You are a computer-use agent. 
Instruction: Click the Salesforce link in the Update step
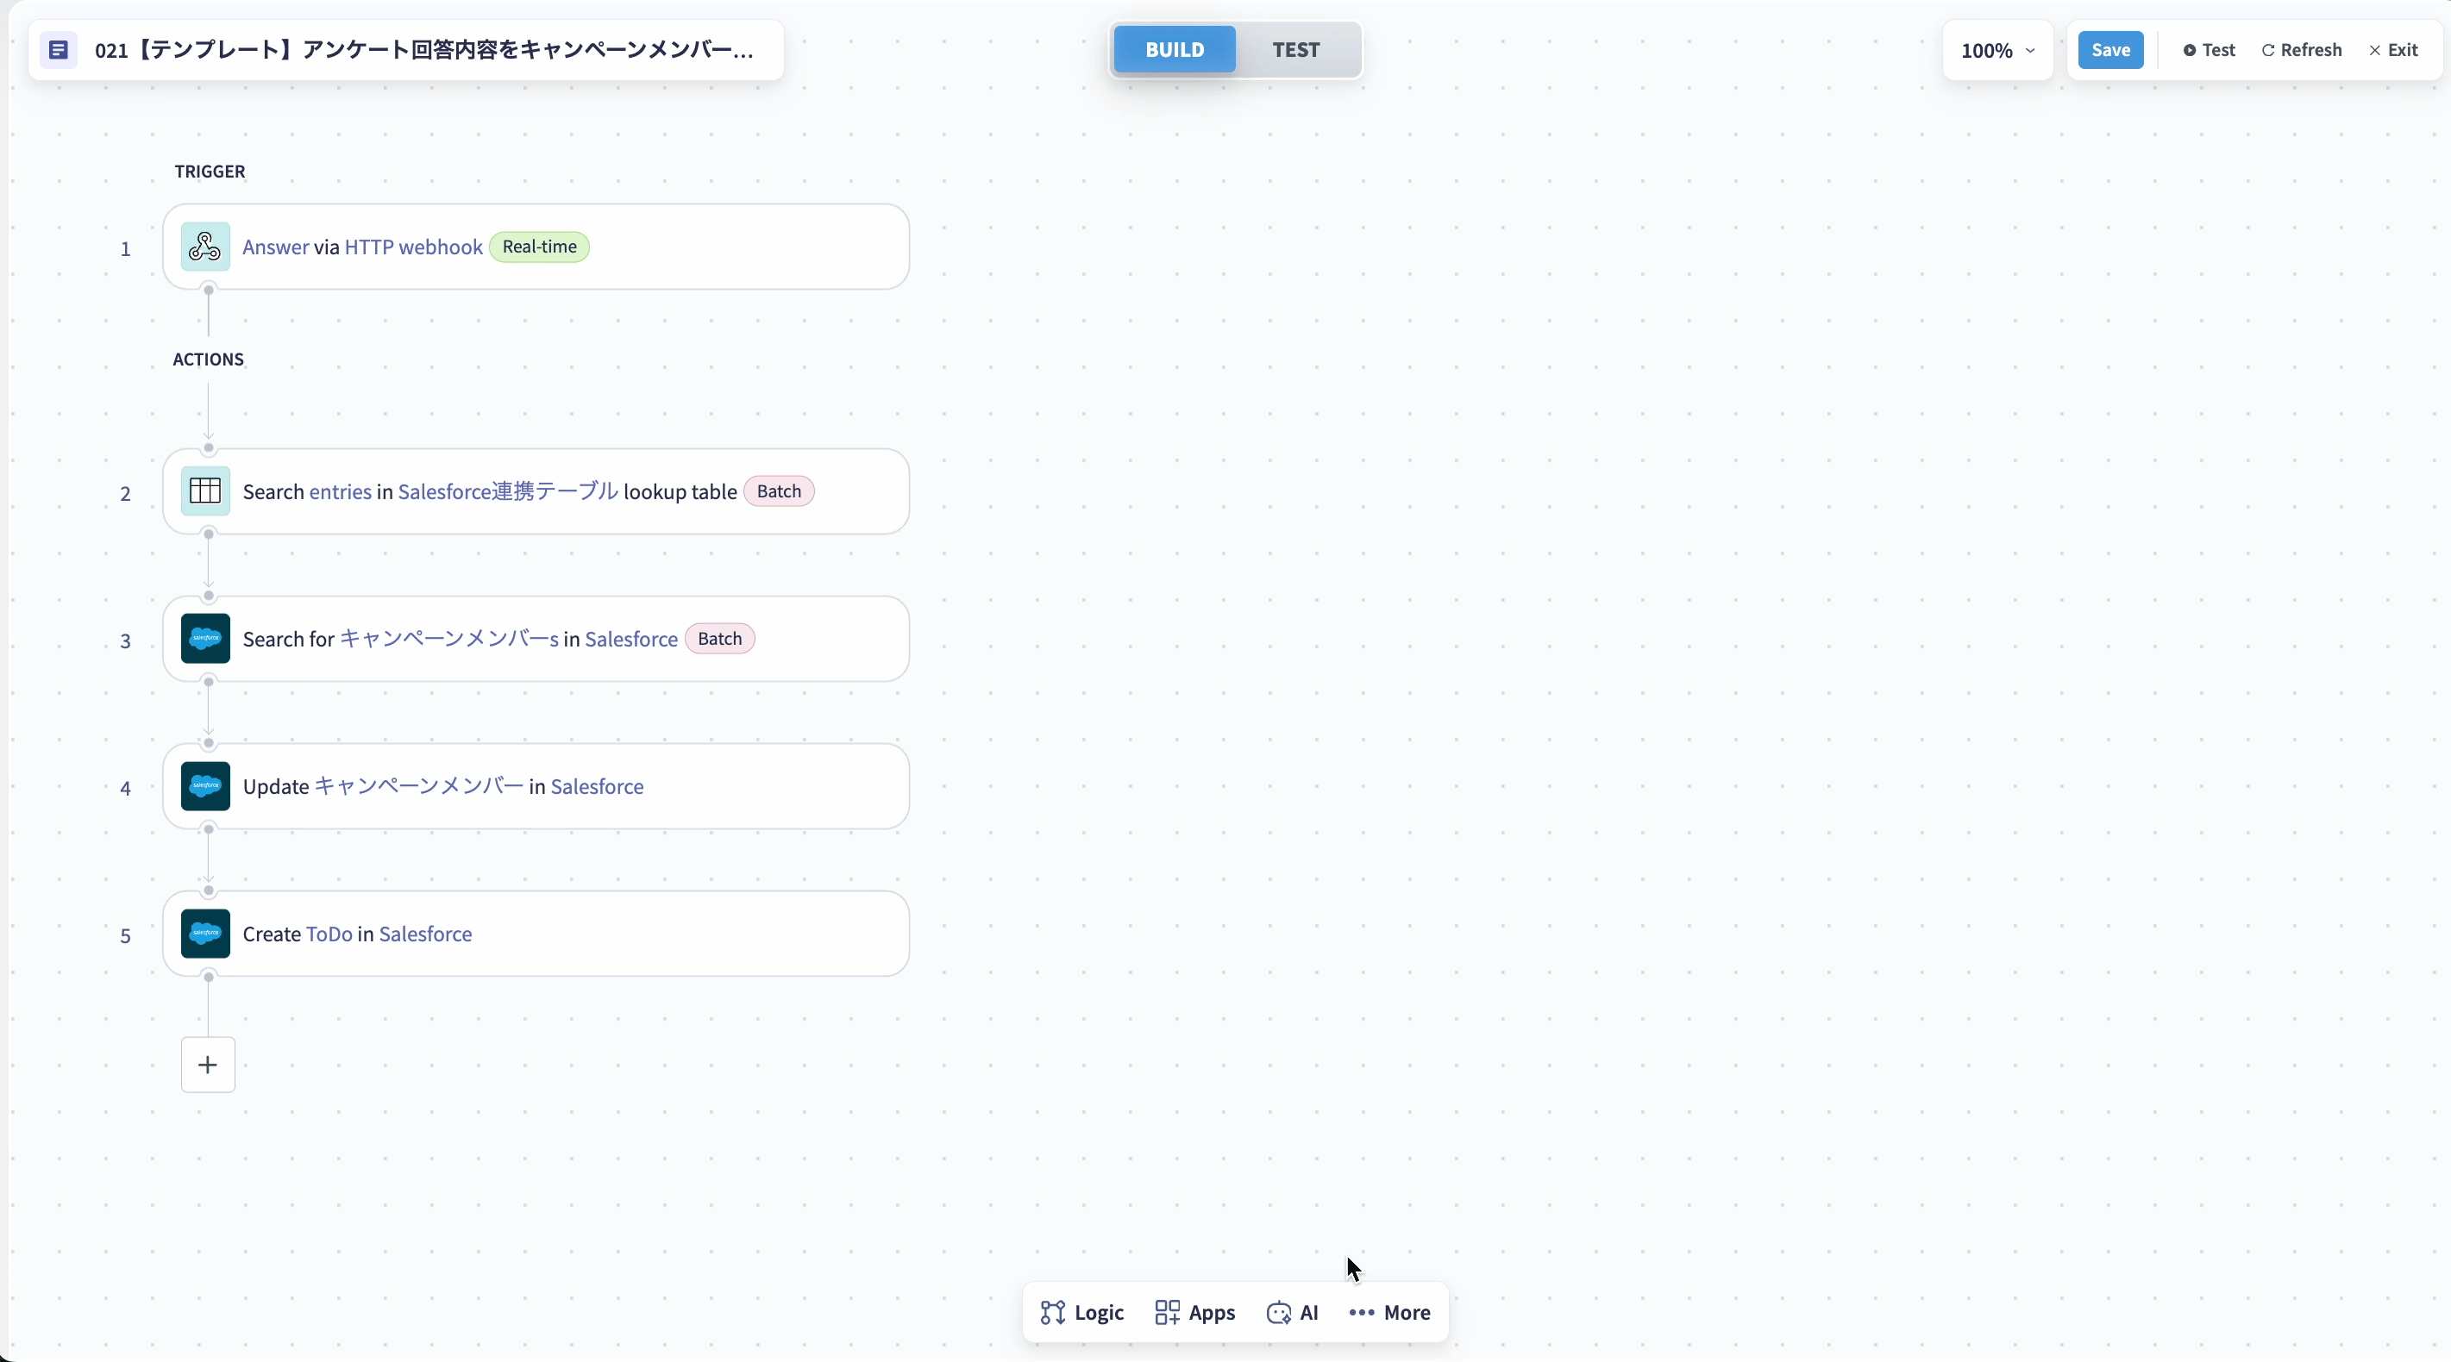[x=598, y=786]
